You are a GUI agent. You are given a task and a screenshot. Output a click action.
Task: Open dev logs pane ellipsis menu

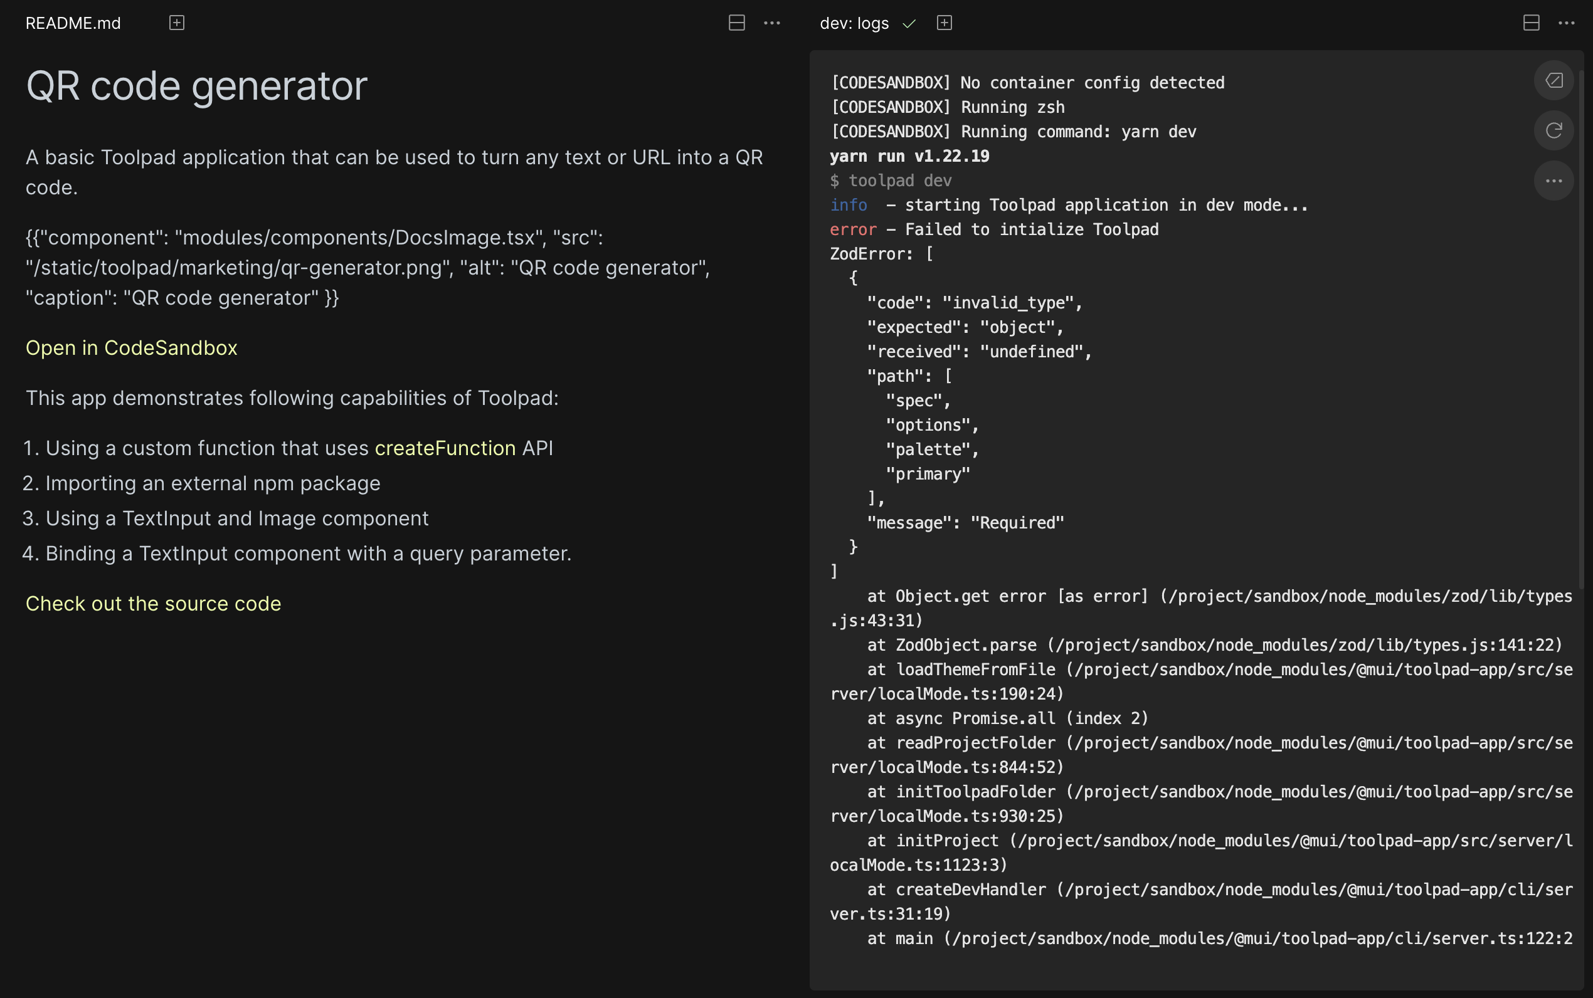[x=1567, y=23]
